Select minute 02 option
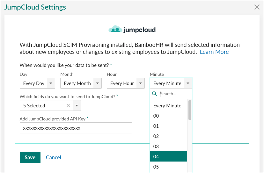The width and height of the screenshot is (264, 173). 156,136
